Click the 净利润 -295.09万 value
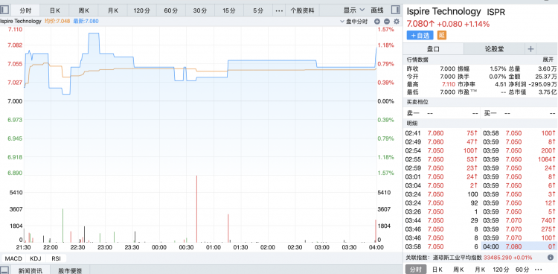Image resolution: width=558 pixels, height=274 pixels. (542, 84)
